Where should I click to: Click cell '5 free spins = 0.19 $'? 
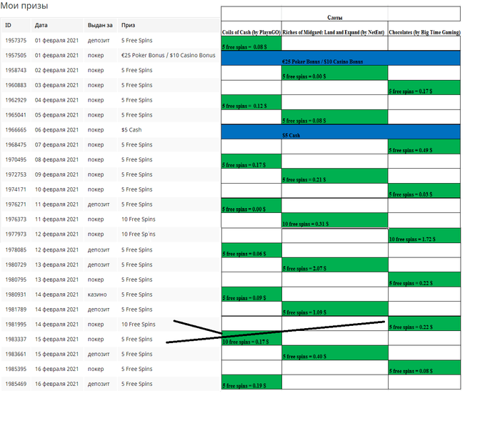click(x=251, y=382)
